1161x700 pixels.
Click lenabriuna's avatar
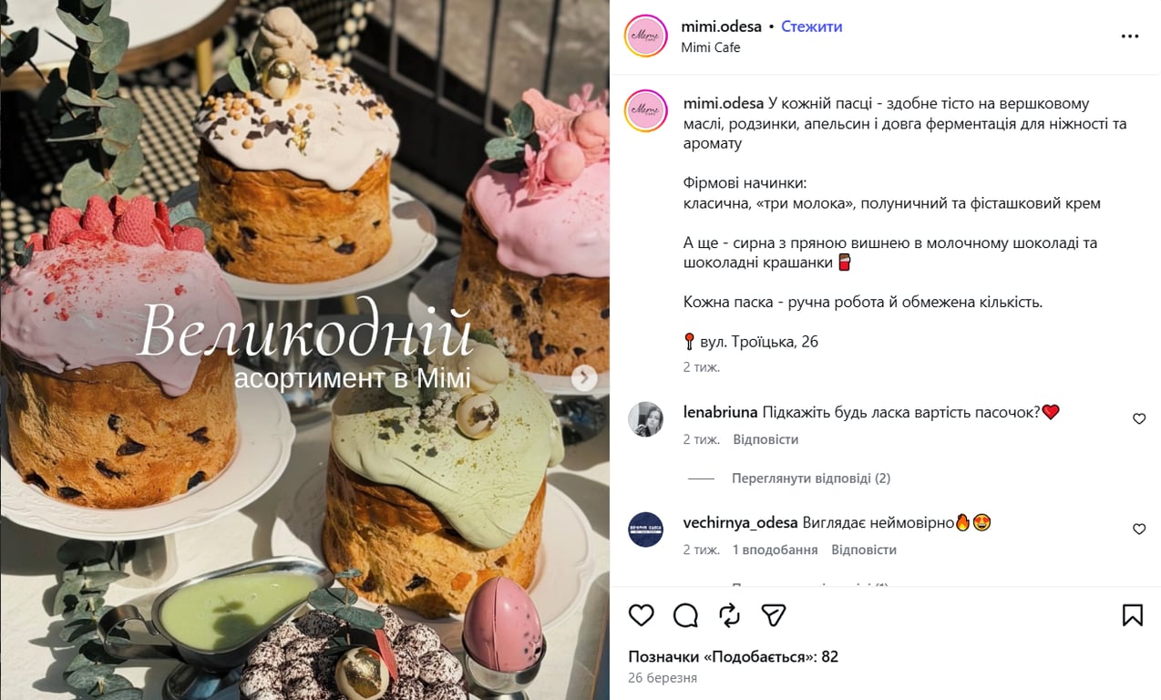point(646,419)
